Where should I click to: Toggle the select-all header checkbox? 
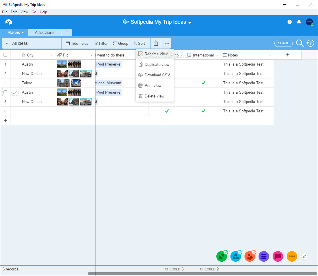pos(6,55)
